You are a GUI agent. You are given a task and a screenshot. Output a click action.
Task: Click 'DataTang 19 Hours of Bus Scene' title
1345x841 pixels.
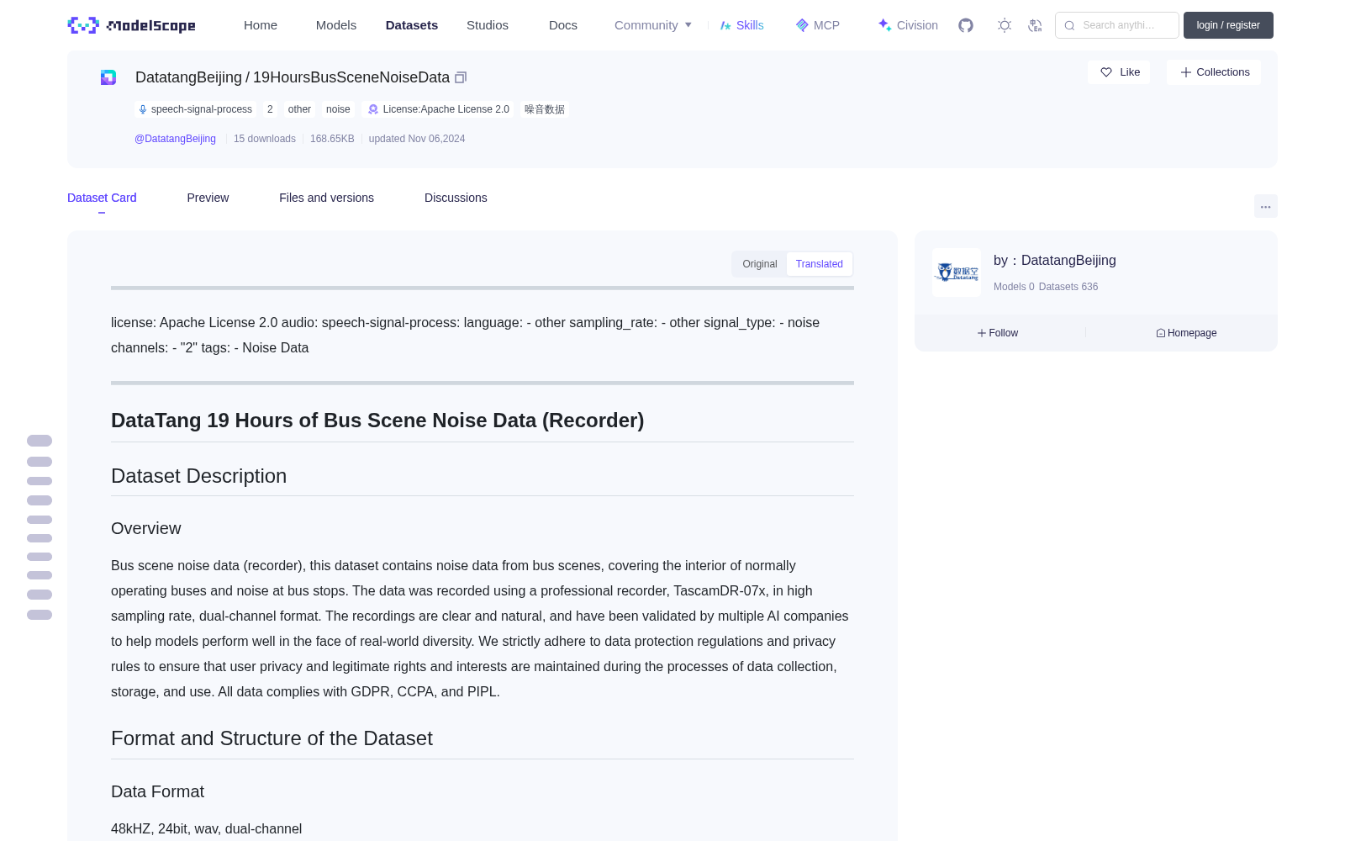377,420
